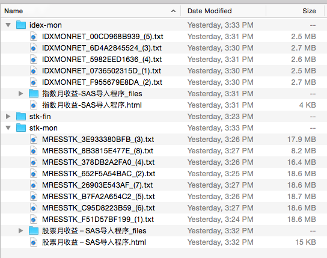327x258 pixels.
Task: Select the stk-fin folder icon
Action: click(x=21, y=116)
